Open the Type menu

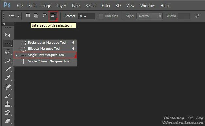coord(75,6)
